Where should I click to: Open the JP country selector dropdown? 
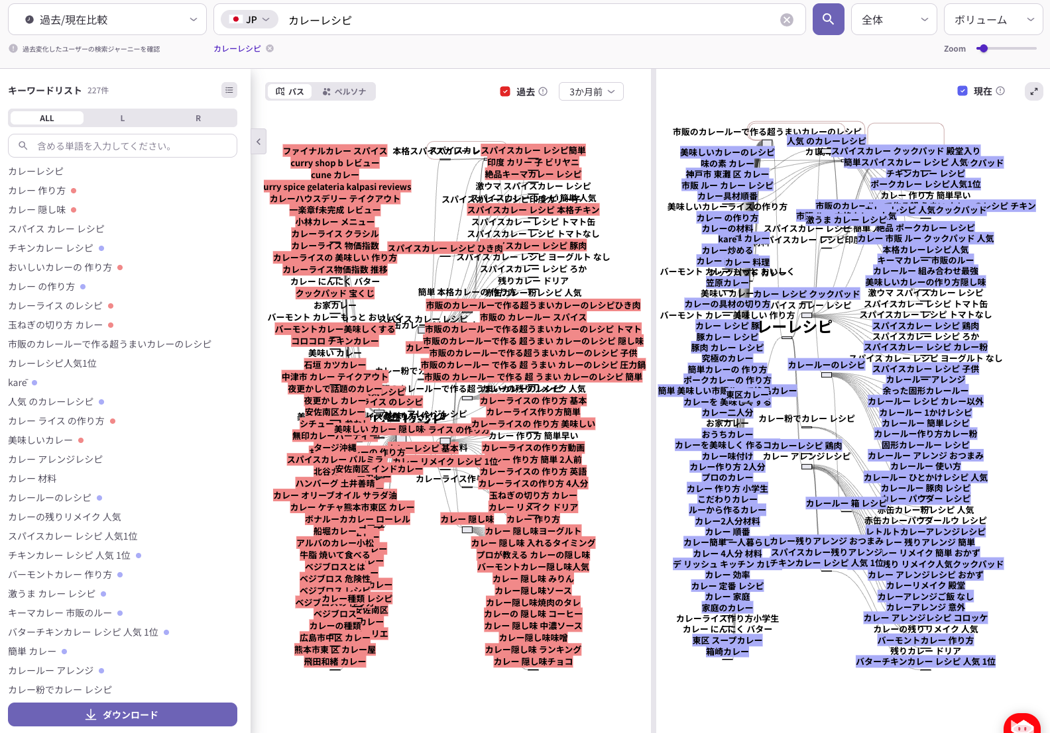pos(250,20)
